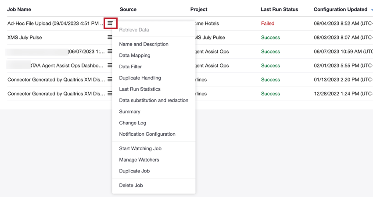Open the Change Log entry

(133, 123)
